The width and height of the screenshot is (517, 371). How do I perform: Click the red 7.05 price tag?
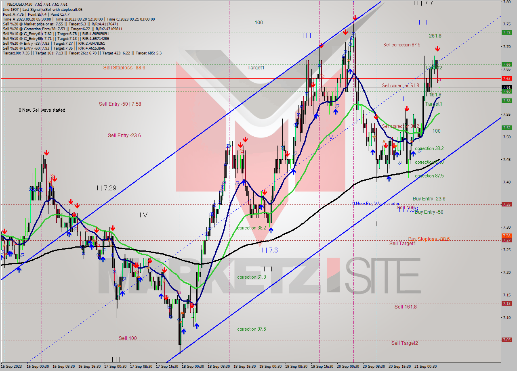507,340
